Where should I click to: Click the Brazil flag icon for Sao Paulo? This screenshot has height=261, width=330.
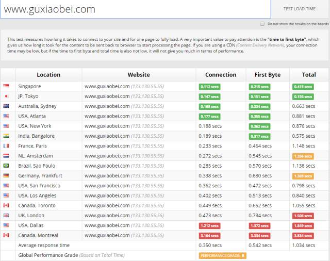(6, 166)
